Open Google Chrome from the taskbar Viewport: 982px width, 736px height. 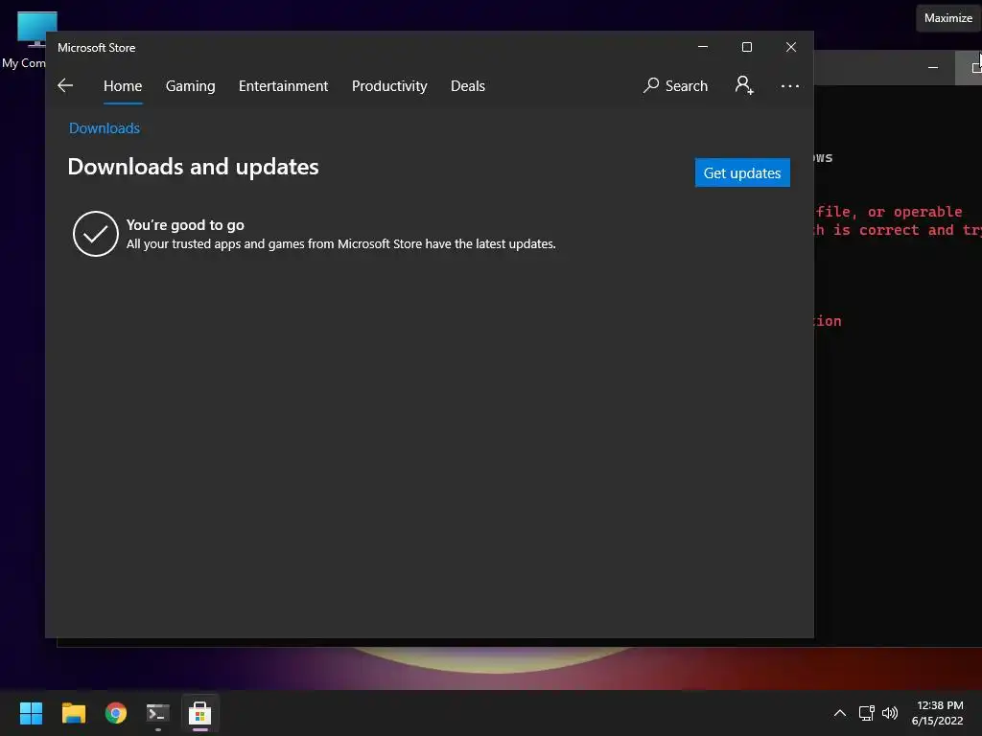[116, 713]
